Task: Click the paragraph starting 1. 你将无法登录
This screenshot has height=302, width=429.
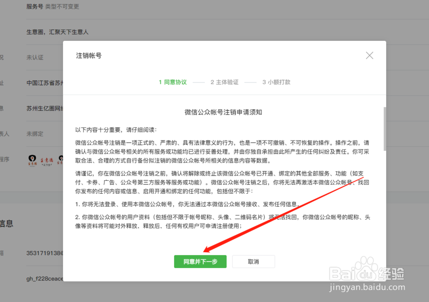Action: click(x=188, y=204)
